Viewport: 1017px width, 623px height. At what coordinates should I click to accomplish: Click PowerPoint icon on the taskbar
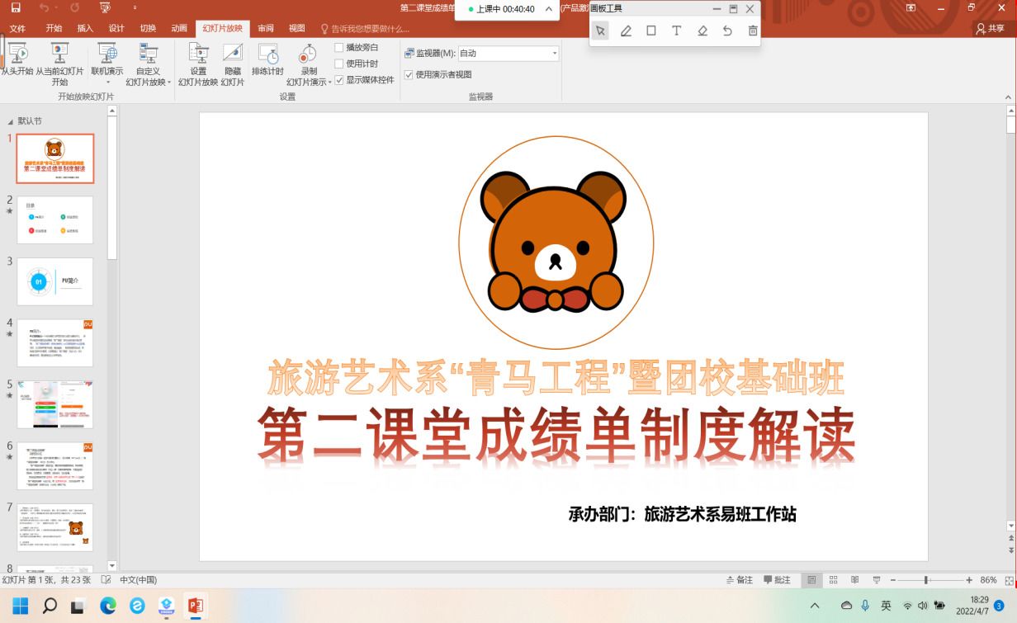tap(196, 606)
